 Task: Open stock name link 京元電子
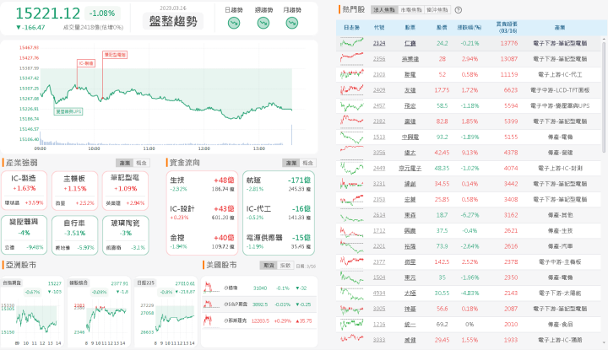410,169
